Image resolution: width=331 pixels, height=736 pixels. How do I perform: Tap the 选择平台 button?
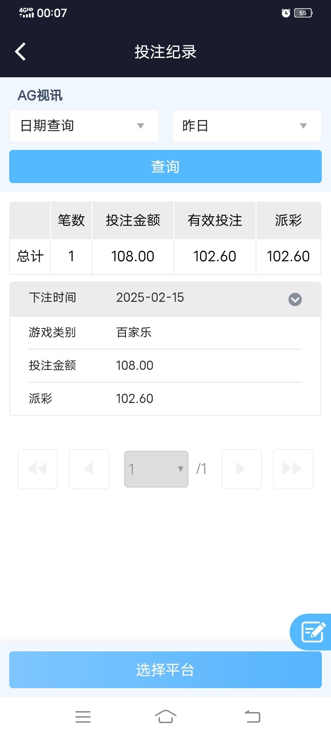[x=165, y=670]
